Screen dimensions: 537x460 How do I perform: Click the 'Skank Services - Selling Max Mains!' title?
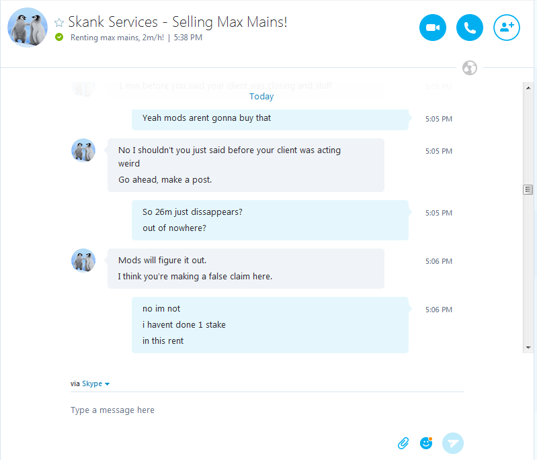click(177, 22)
